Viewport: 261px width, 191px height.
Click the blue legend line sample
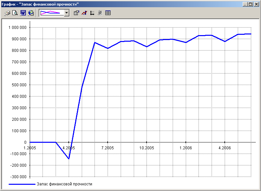tap(22, 184)
